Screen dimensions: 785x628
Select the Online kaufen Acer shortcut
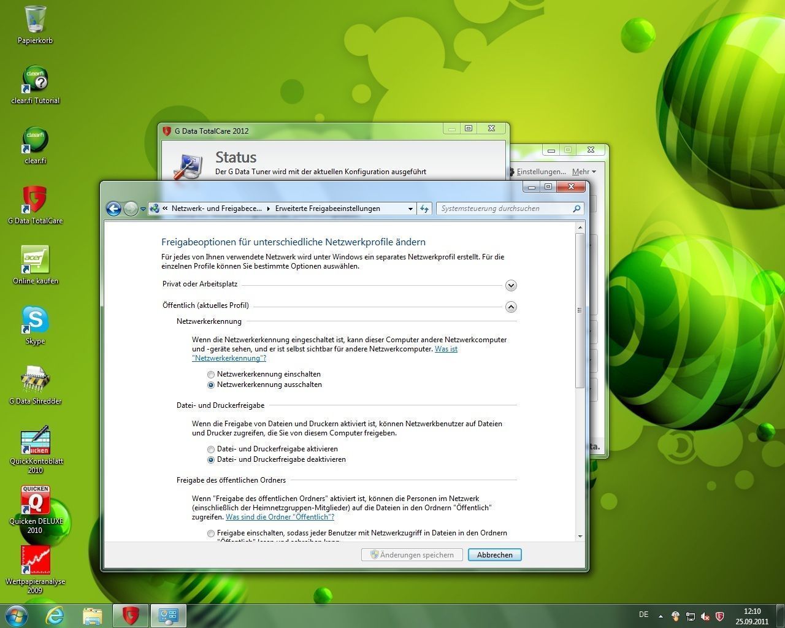(35, 265)
